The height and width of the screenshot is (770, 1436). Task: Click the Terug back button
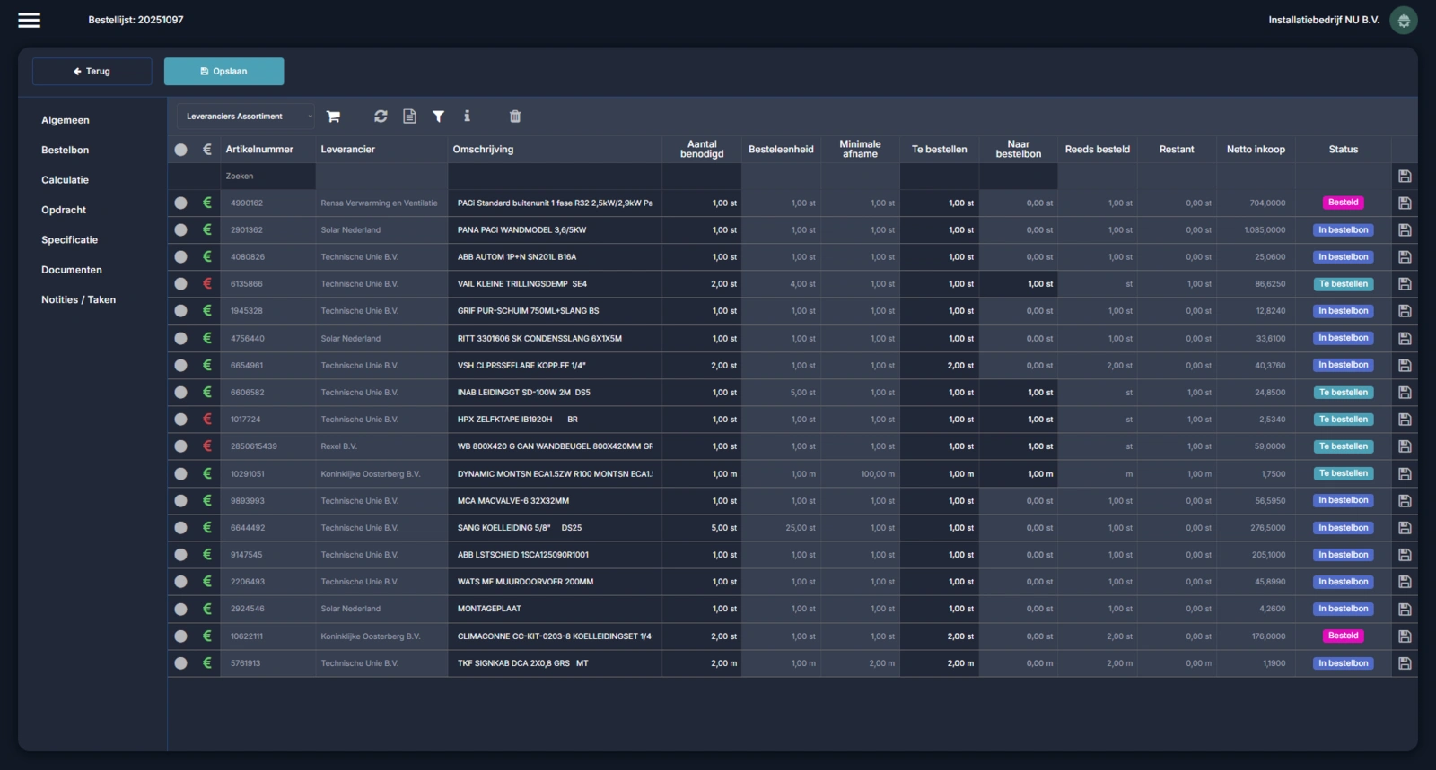pos(92,72)
